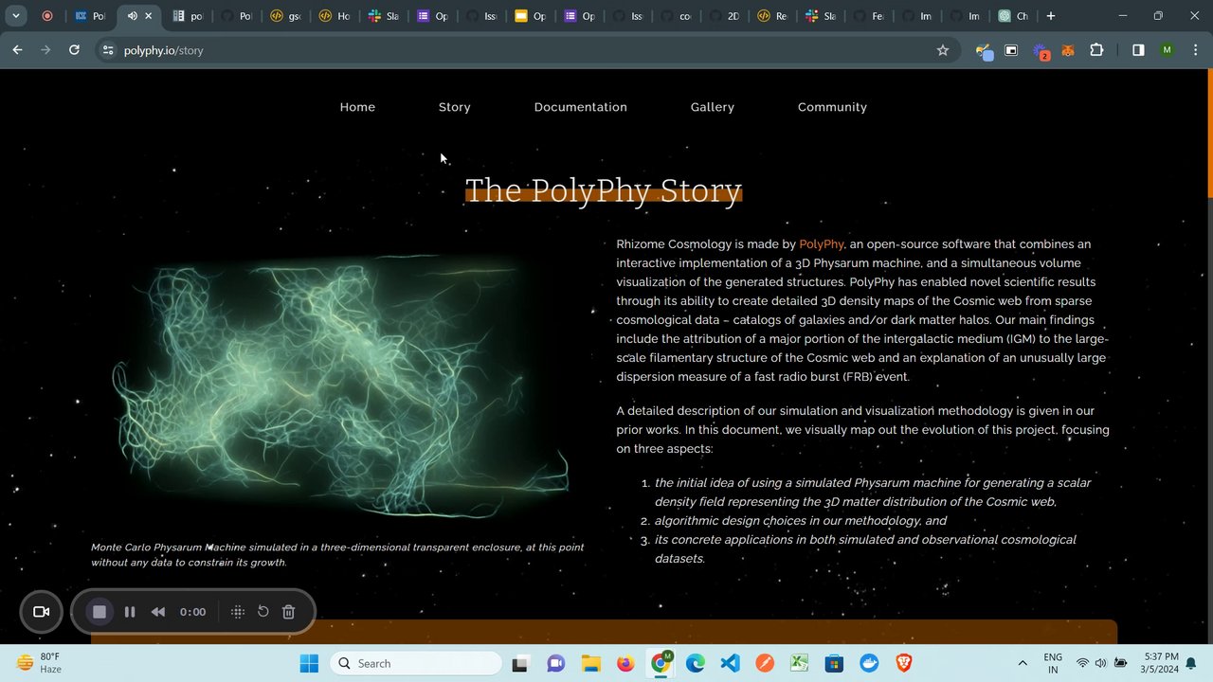Open the MetaMask fox extension
This screenshot has height=682, width=1213.
click(x=1068, y=50)
